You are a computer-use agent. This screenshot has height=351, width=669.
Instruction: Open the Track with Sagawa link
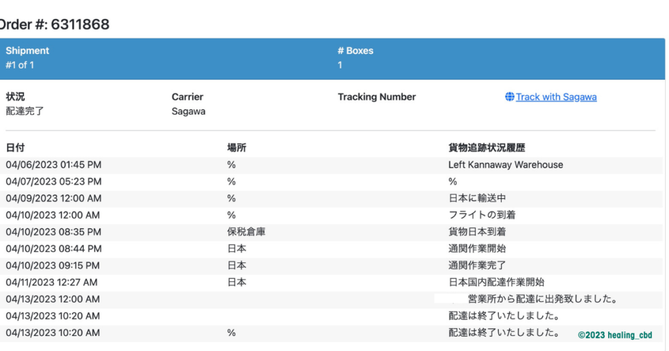(556, 97)
